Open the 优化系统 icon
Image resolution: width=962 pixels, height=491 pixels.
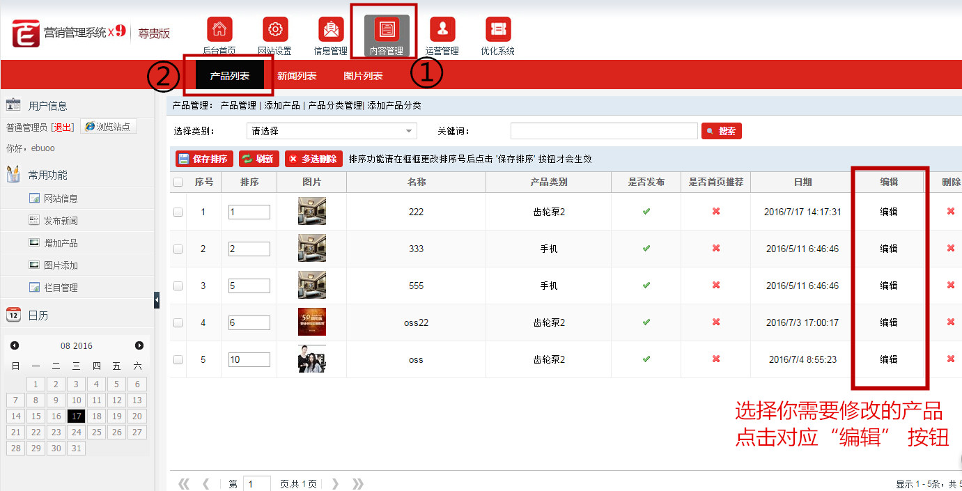click(498, 30)
